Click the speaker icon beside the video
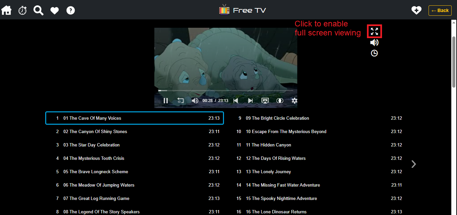 [x=374, y=42]
